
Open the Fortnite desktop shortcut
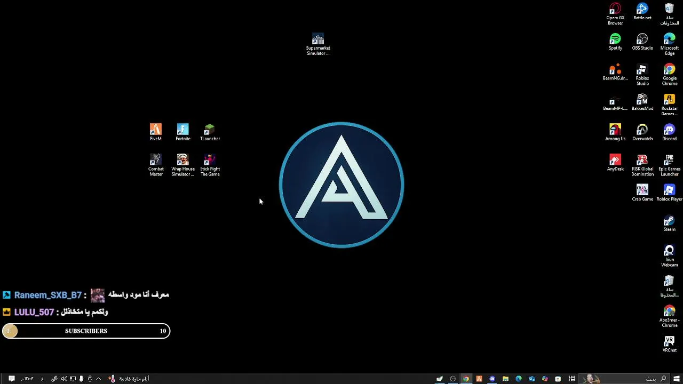click(x=183, y=133)
